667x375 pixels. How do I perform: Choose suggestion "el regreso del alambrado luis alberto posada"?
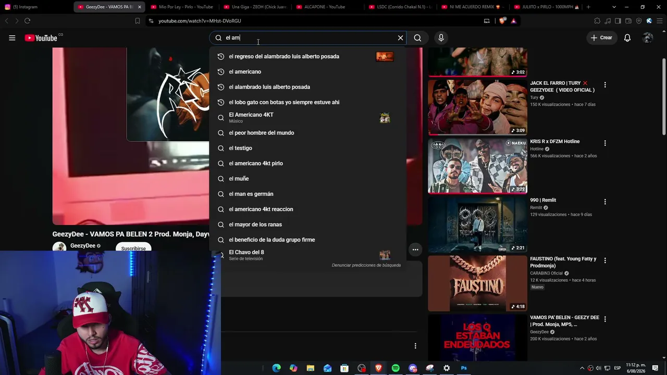tap(307, 56)
